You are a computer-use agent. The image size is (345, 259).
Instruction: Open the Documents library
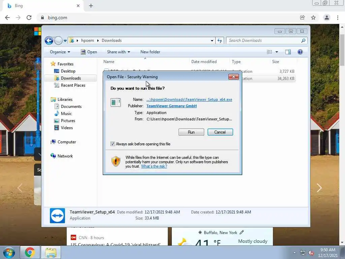coord(71,107)
